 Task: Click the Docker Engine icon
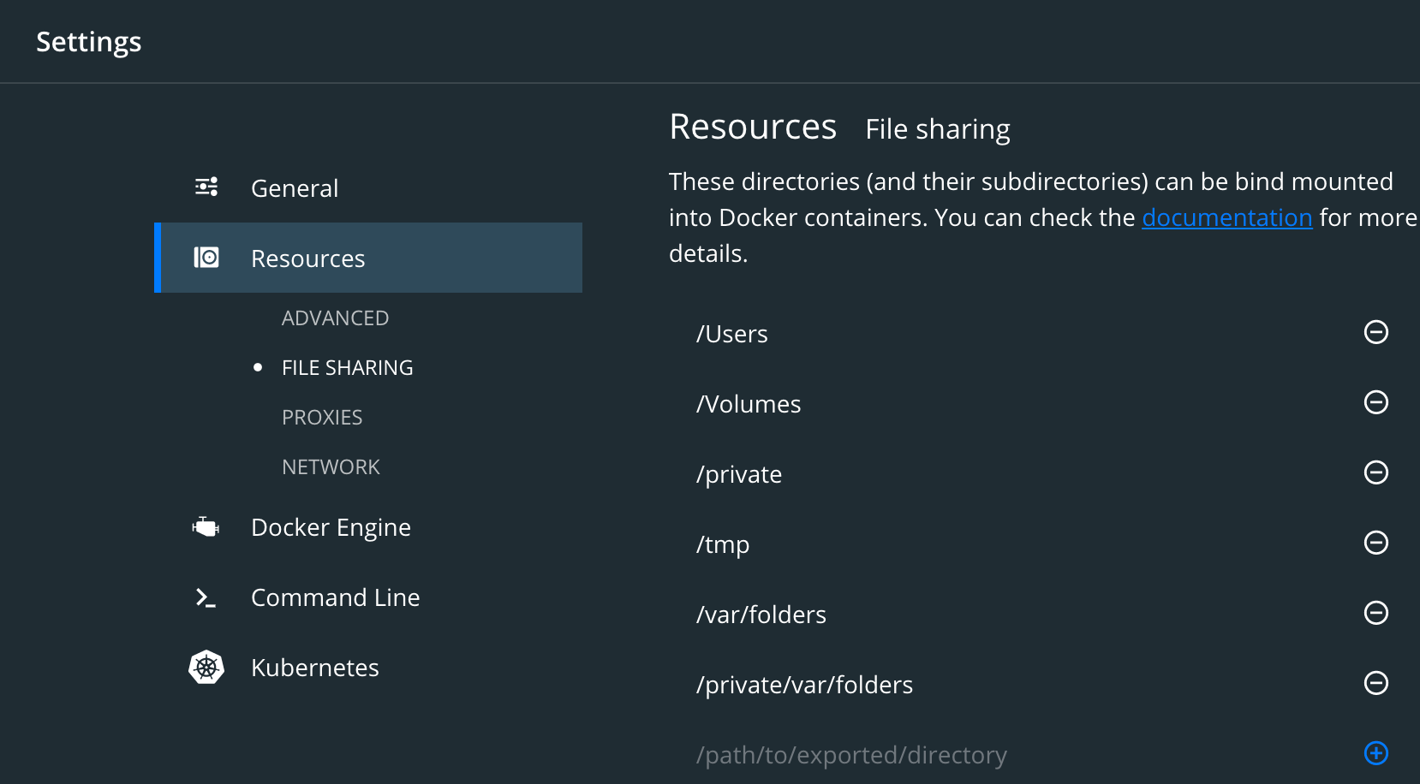tap(206, 527)
